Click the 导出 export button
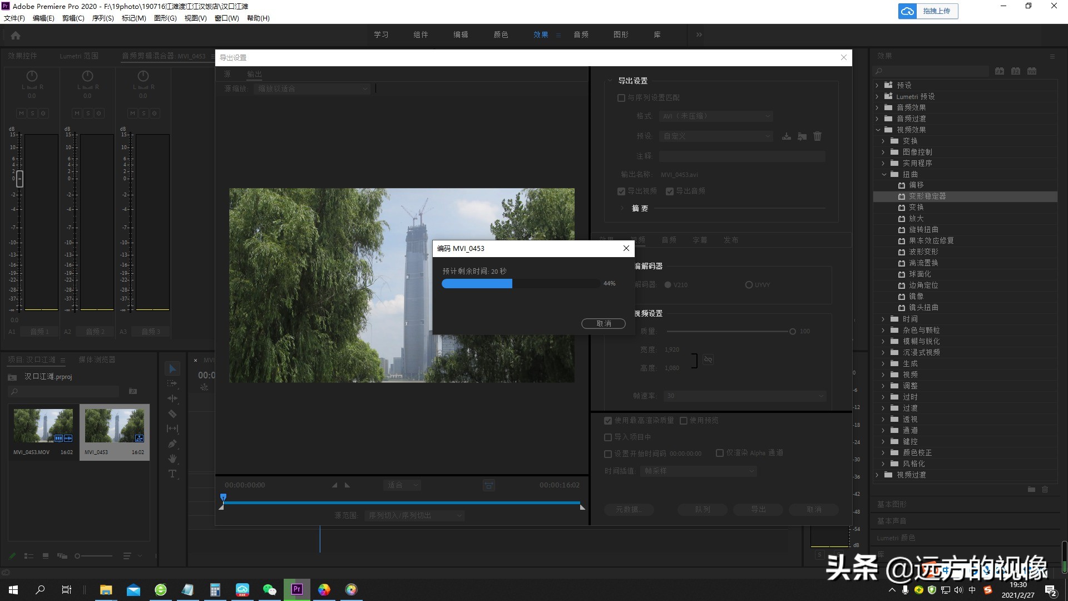The width and height of the screenshot is (1068, 601). [758, 510]
